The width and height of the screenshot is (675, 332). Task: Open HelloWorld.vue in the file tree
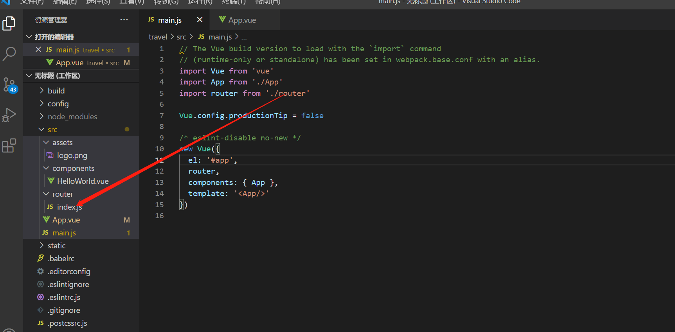81,181
